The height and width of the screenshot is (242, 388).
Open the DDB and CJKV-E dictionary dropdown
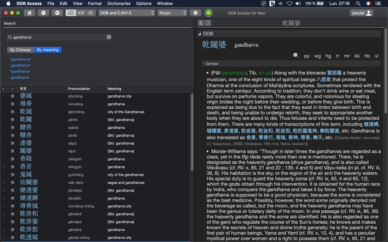pyautogui.click(x=127, y=13)
